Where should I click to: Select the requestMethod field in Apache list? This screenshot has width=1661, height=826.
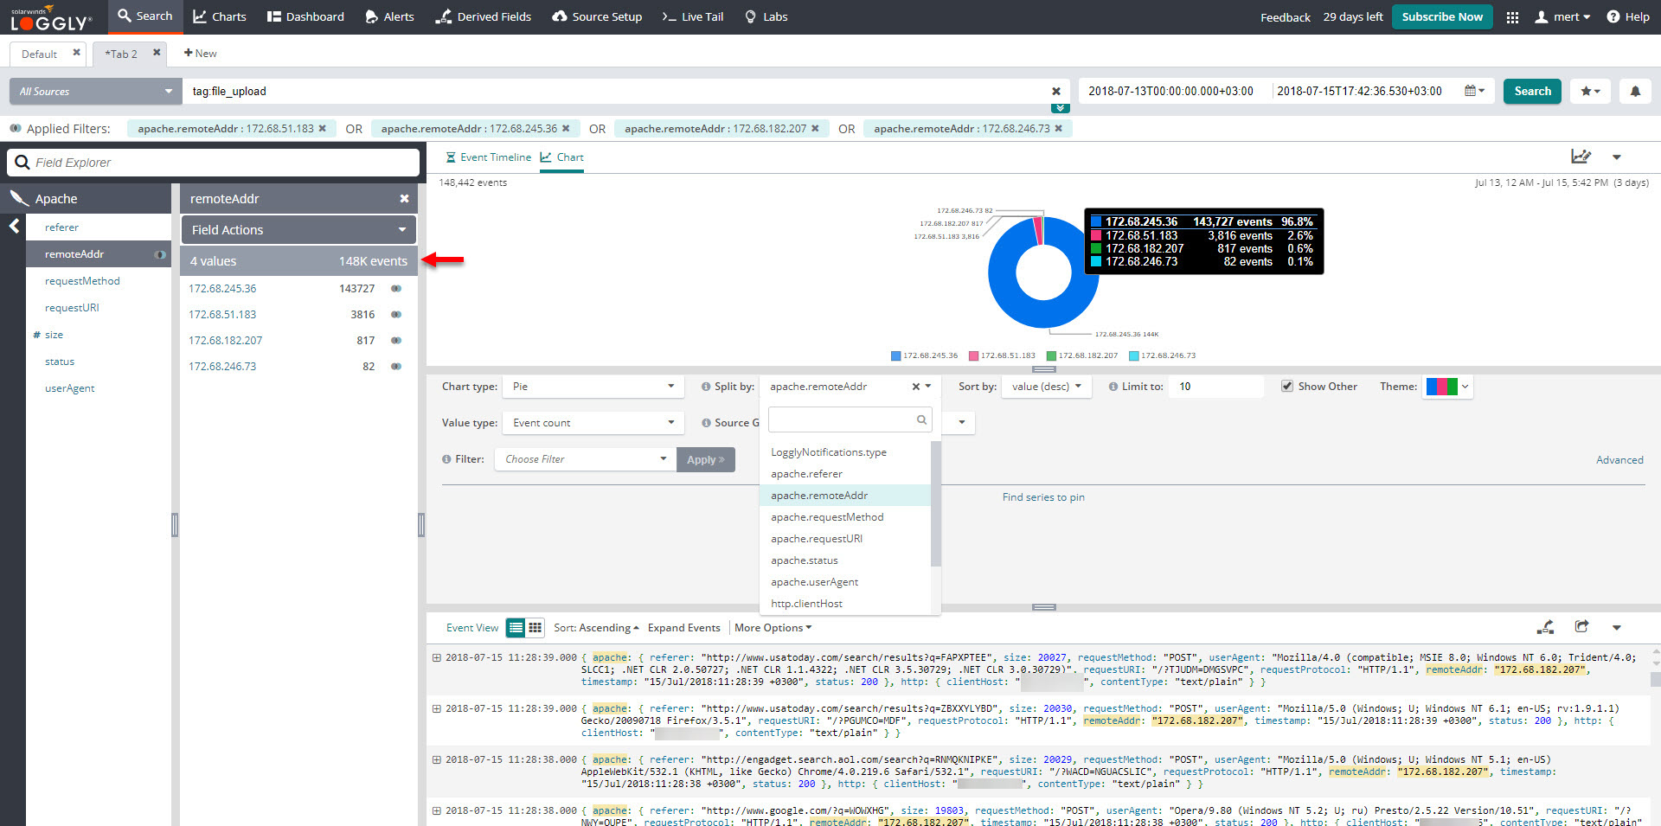pos(82,281)
